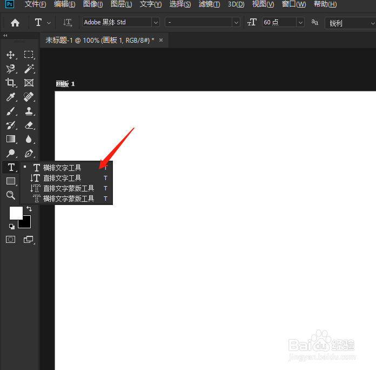Select the Magic Wand tool
Viewport: 376px width, 370px height.
click(29, 69)
